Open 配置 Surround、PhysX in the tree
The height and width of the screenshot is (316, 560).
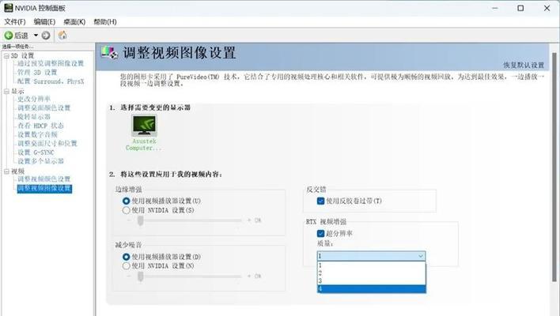(x=51, y=81)
